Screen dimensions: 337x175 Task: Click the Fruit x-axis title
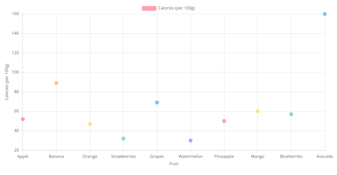pyautogui.click(x=174, y=164)
